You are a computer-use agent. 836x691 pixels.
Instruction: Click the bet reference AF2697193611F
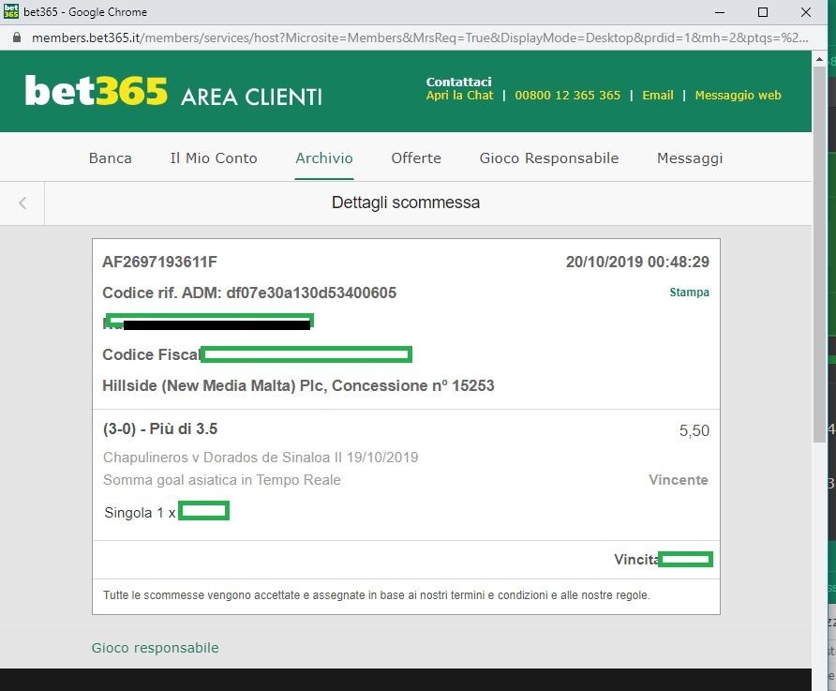click(x=159, y=262)
